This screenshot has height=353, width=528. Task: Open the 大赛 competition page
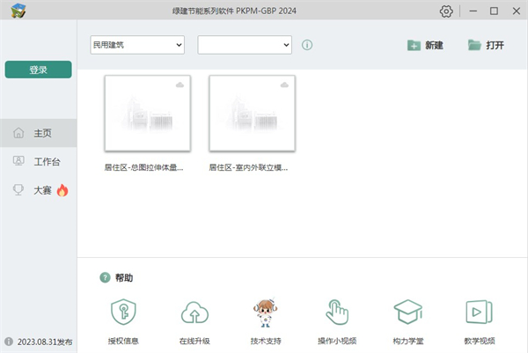click(39, 190)
